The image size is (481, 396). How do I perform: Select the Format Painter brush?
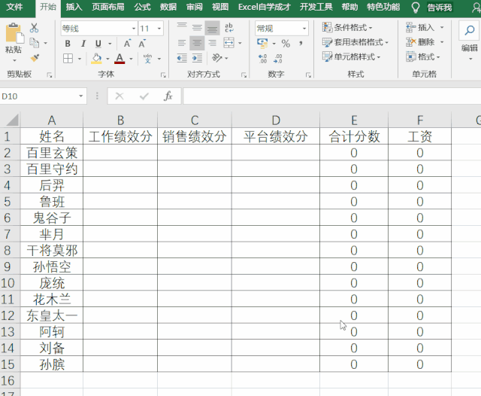[x=35, y=57]
